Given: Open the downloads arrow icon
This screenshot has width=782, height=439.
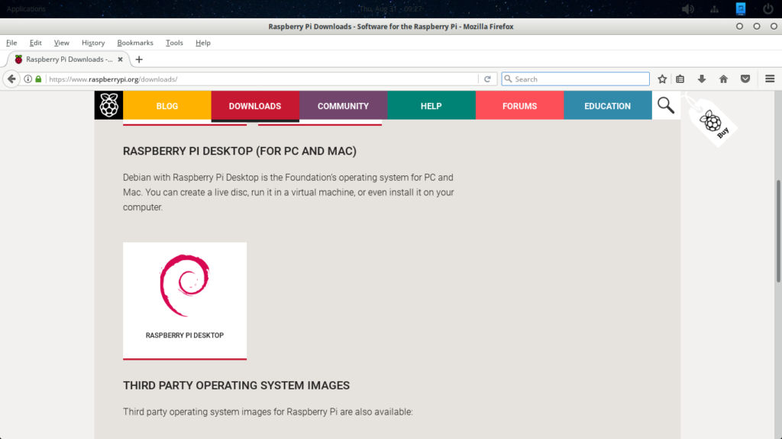Looking at the screenshot, I should [701, 79].
